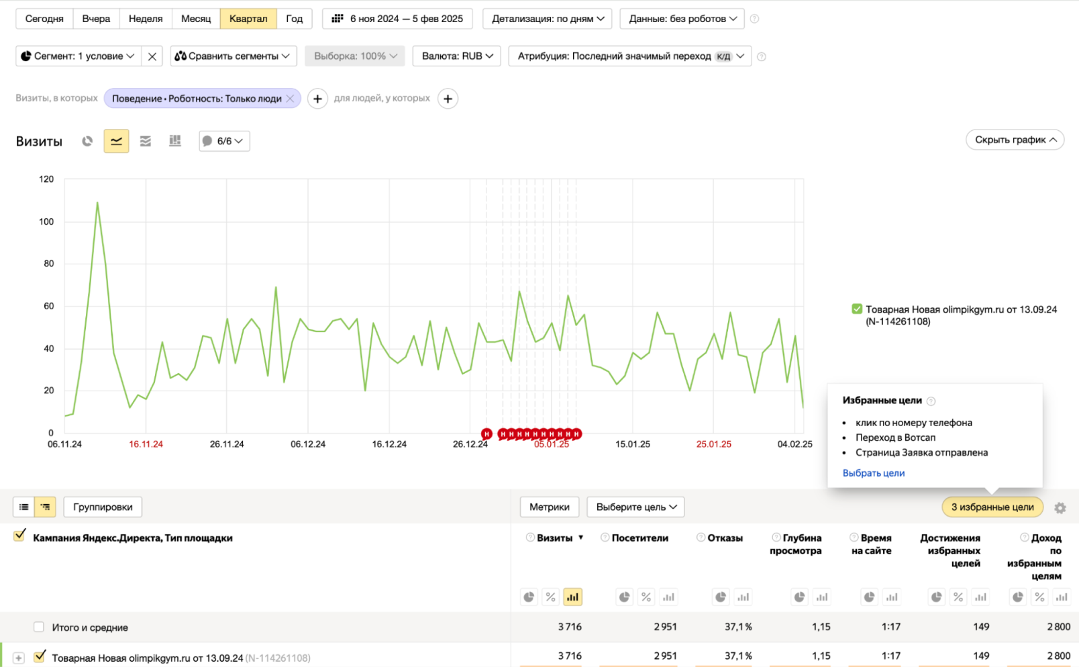Show Доход по избранным целям as bar chart

1062,597
